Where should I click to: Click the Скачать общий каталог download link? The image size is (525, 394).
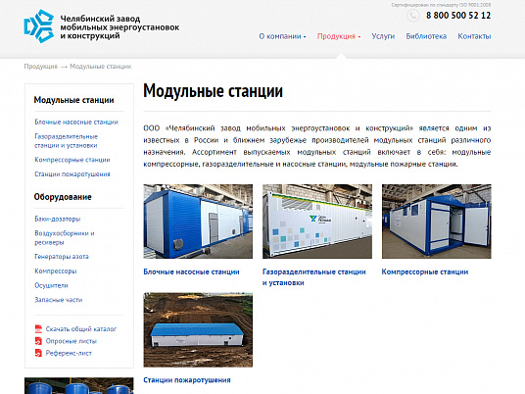point(81,328)
